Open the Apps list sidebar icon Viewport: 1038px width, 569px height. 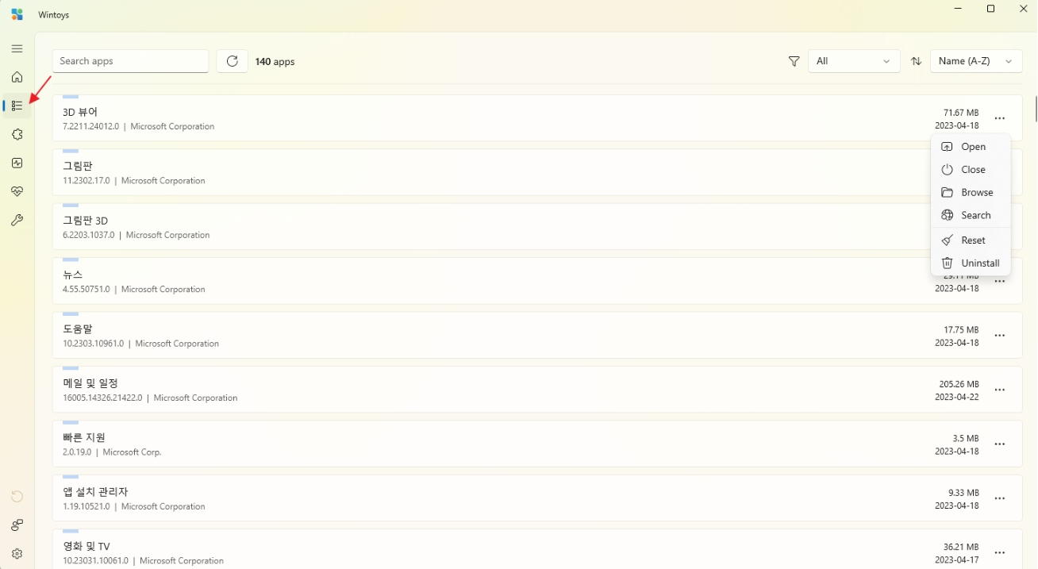17,106
